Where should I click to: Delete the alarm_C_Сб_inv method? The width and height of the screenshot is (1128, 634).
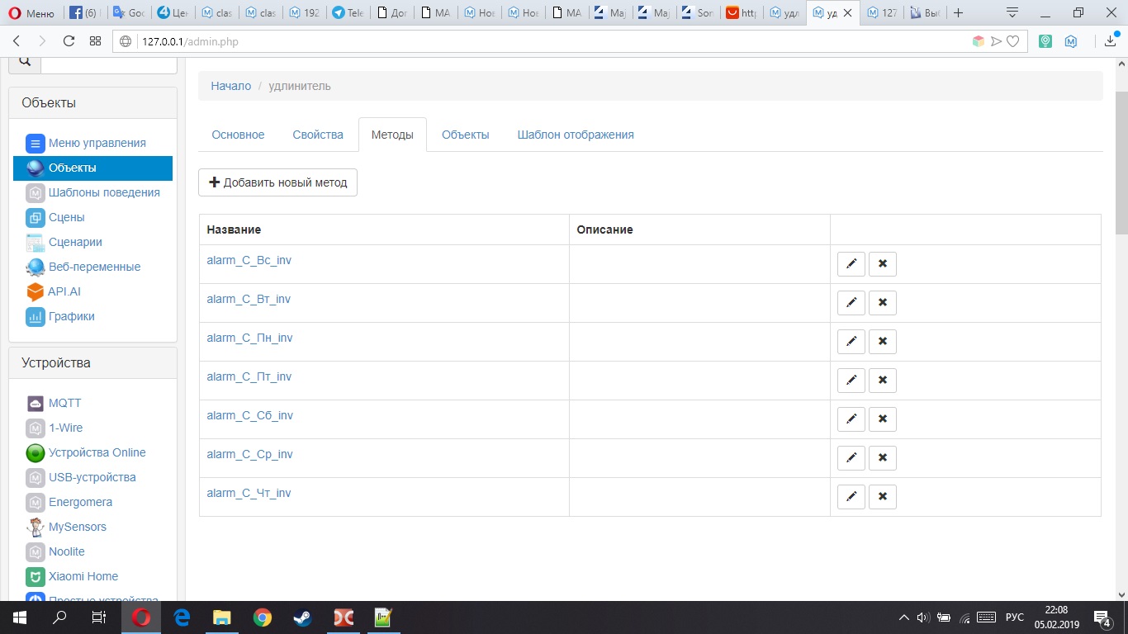coord(883,419)
